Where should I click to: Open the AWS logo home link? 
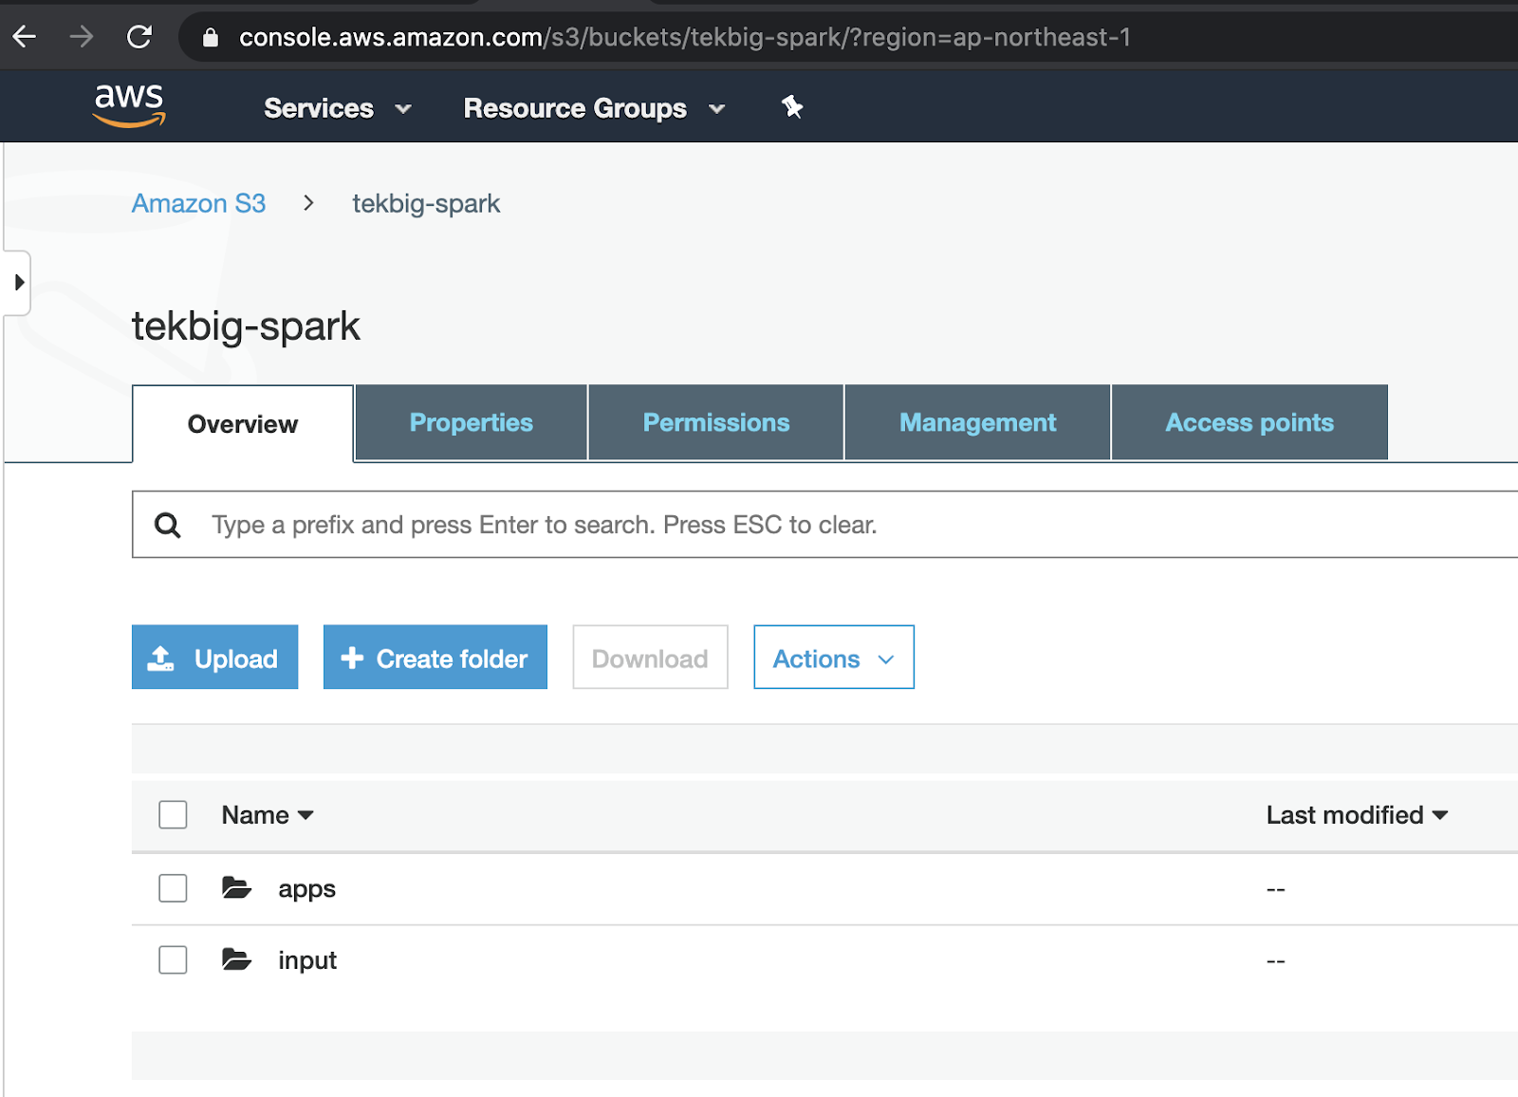129,105
